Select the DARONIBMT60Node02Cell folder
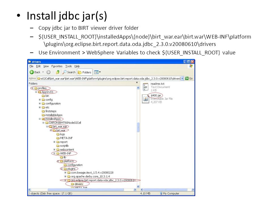The width and height of the screenshot is (272, 204). 63,123
